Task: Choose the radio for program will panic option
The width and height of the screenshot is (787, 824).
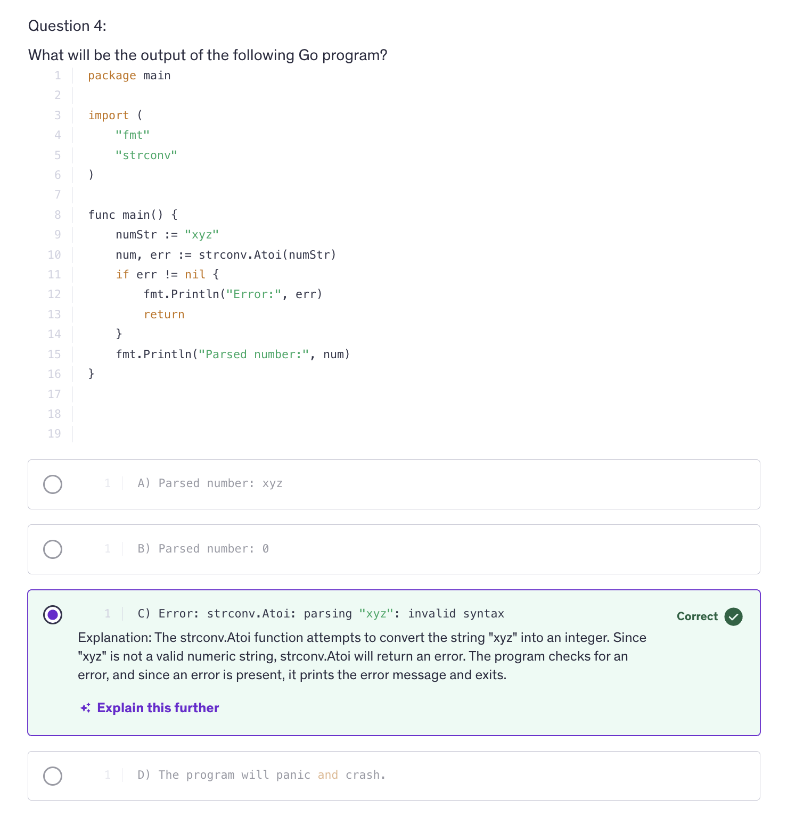Action: click(x=53, y=776)
